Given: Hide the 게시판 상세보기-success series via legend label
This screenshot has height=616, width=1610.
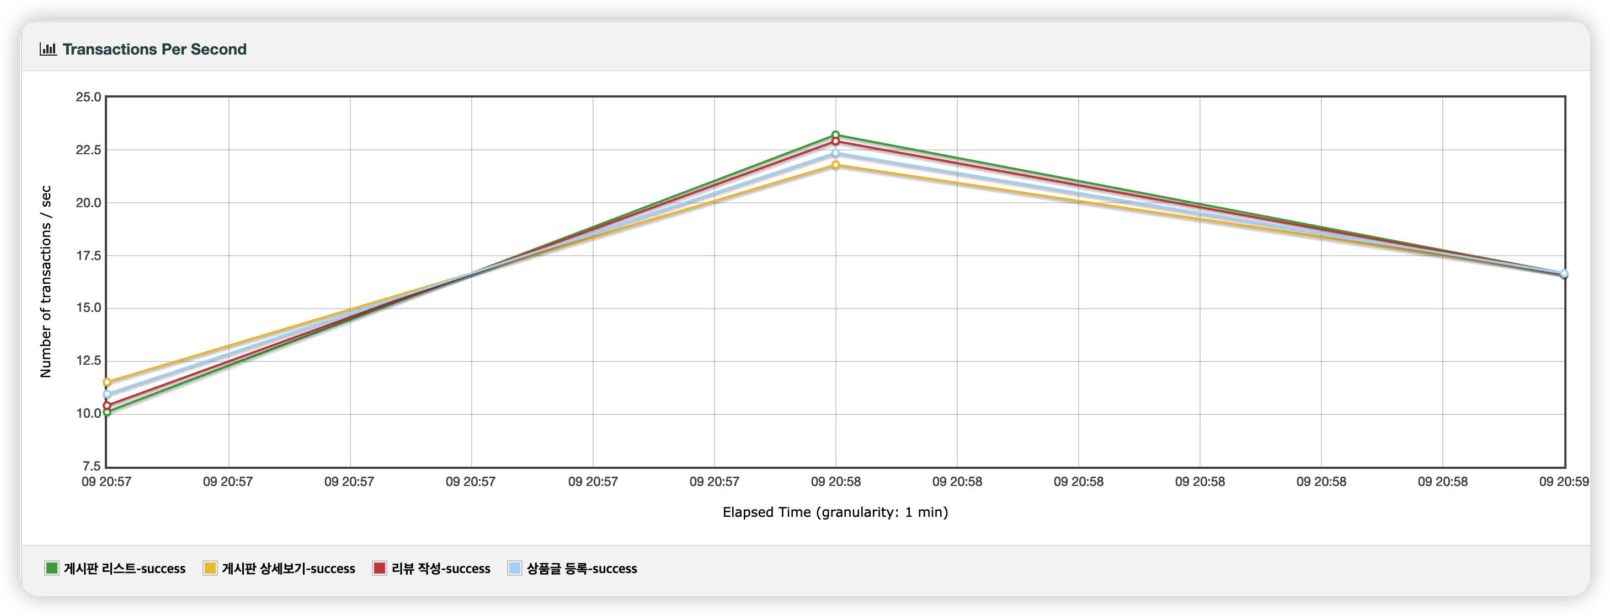Looking at the screenshot, I should 288,569.
